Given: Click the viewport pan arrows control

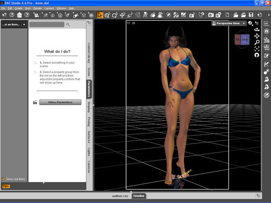Looking at the screenshot, I should [257, 36].
